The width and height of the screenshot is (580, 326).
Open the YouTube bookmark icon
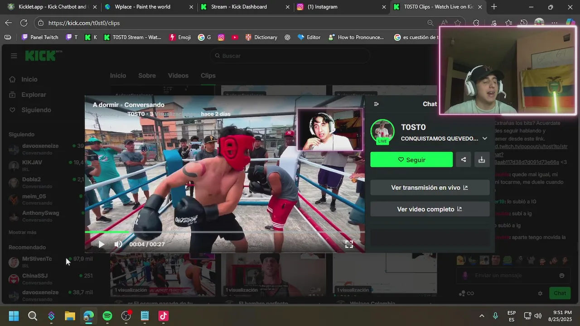tap(235, 37)
